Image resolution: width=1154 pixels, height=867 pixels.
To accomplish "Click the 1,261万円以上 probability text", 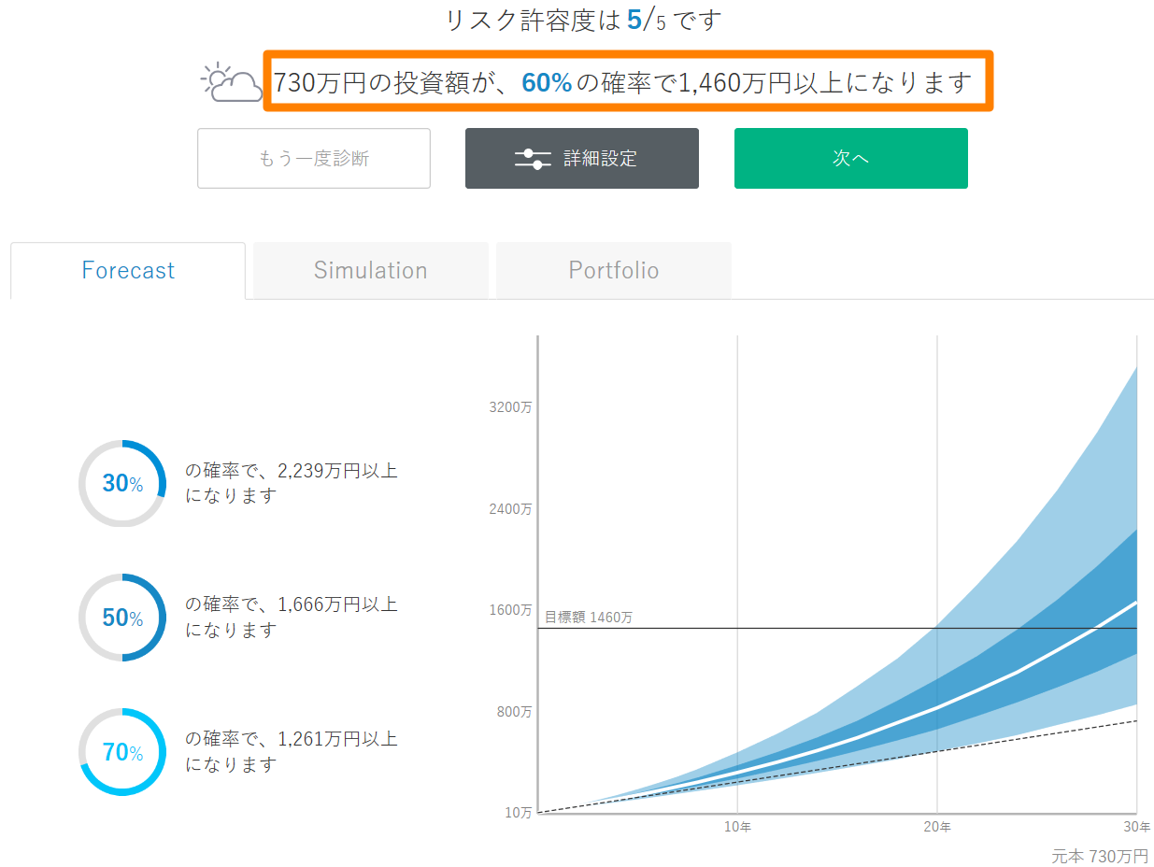I will 292,752.
